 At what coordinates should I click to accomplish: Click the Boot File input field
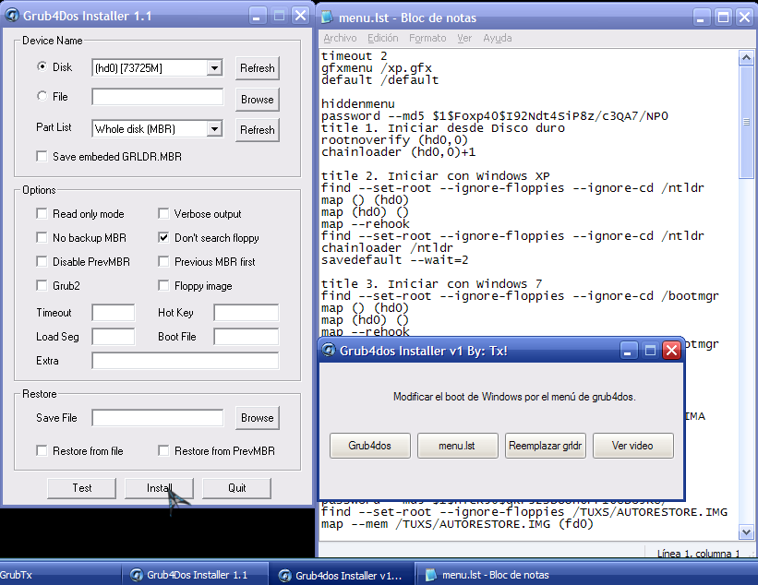(247, 337)
